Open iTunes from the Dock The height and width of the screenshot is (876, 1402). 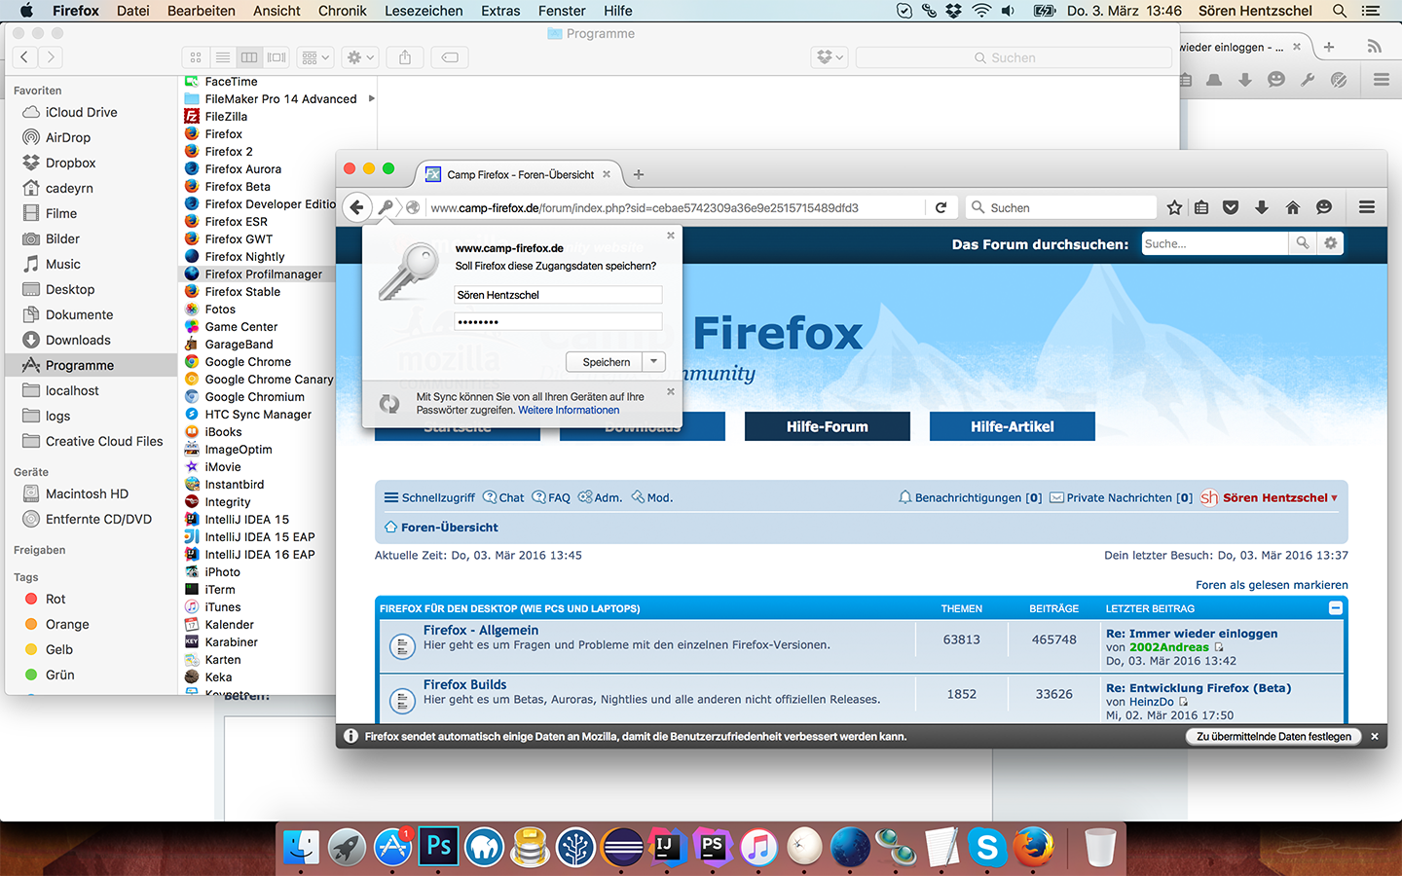point(759,846)
